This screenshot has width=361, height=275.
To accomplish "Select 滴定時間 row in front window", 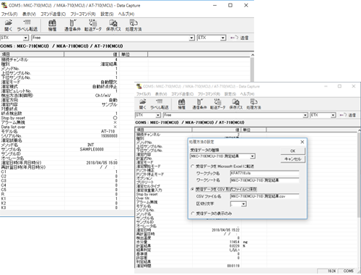I will click(x=188, y=266).
